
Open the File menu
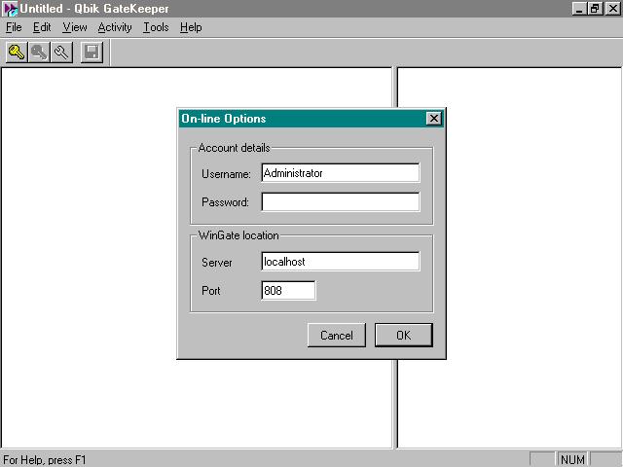[14, 27]
